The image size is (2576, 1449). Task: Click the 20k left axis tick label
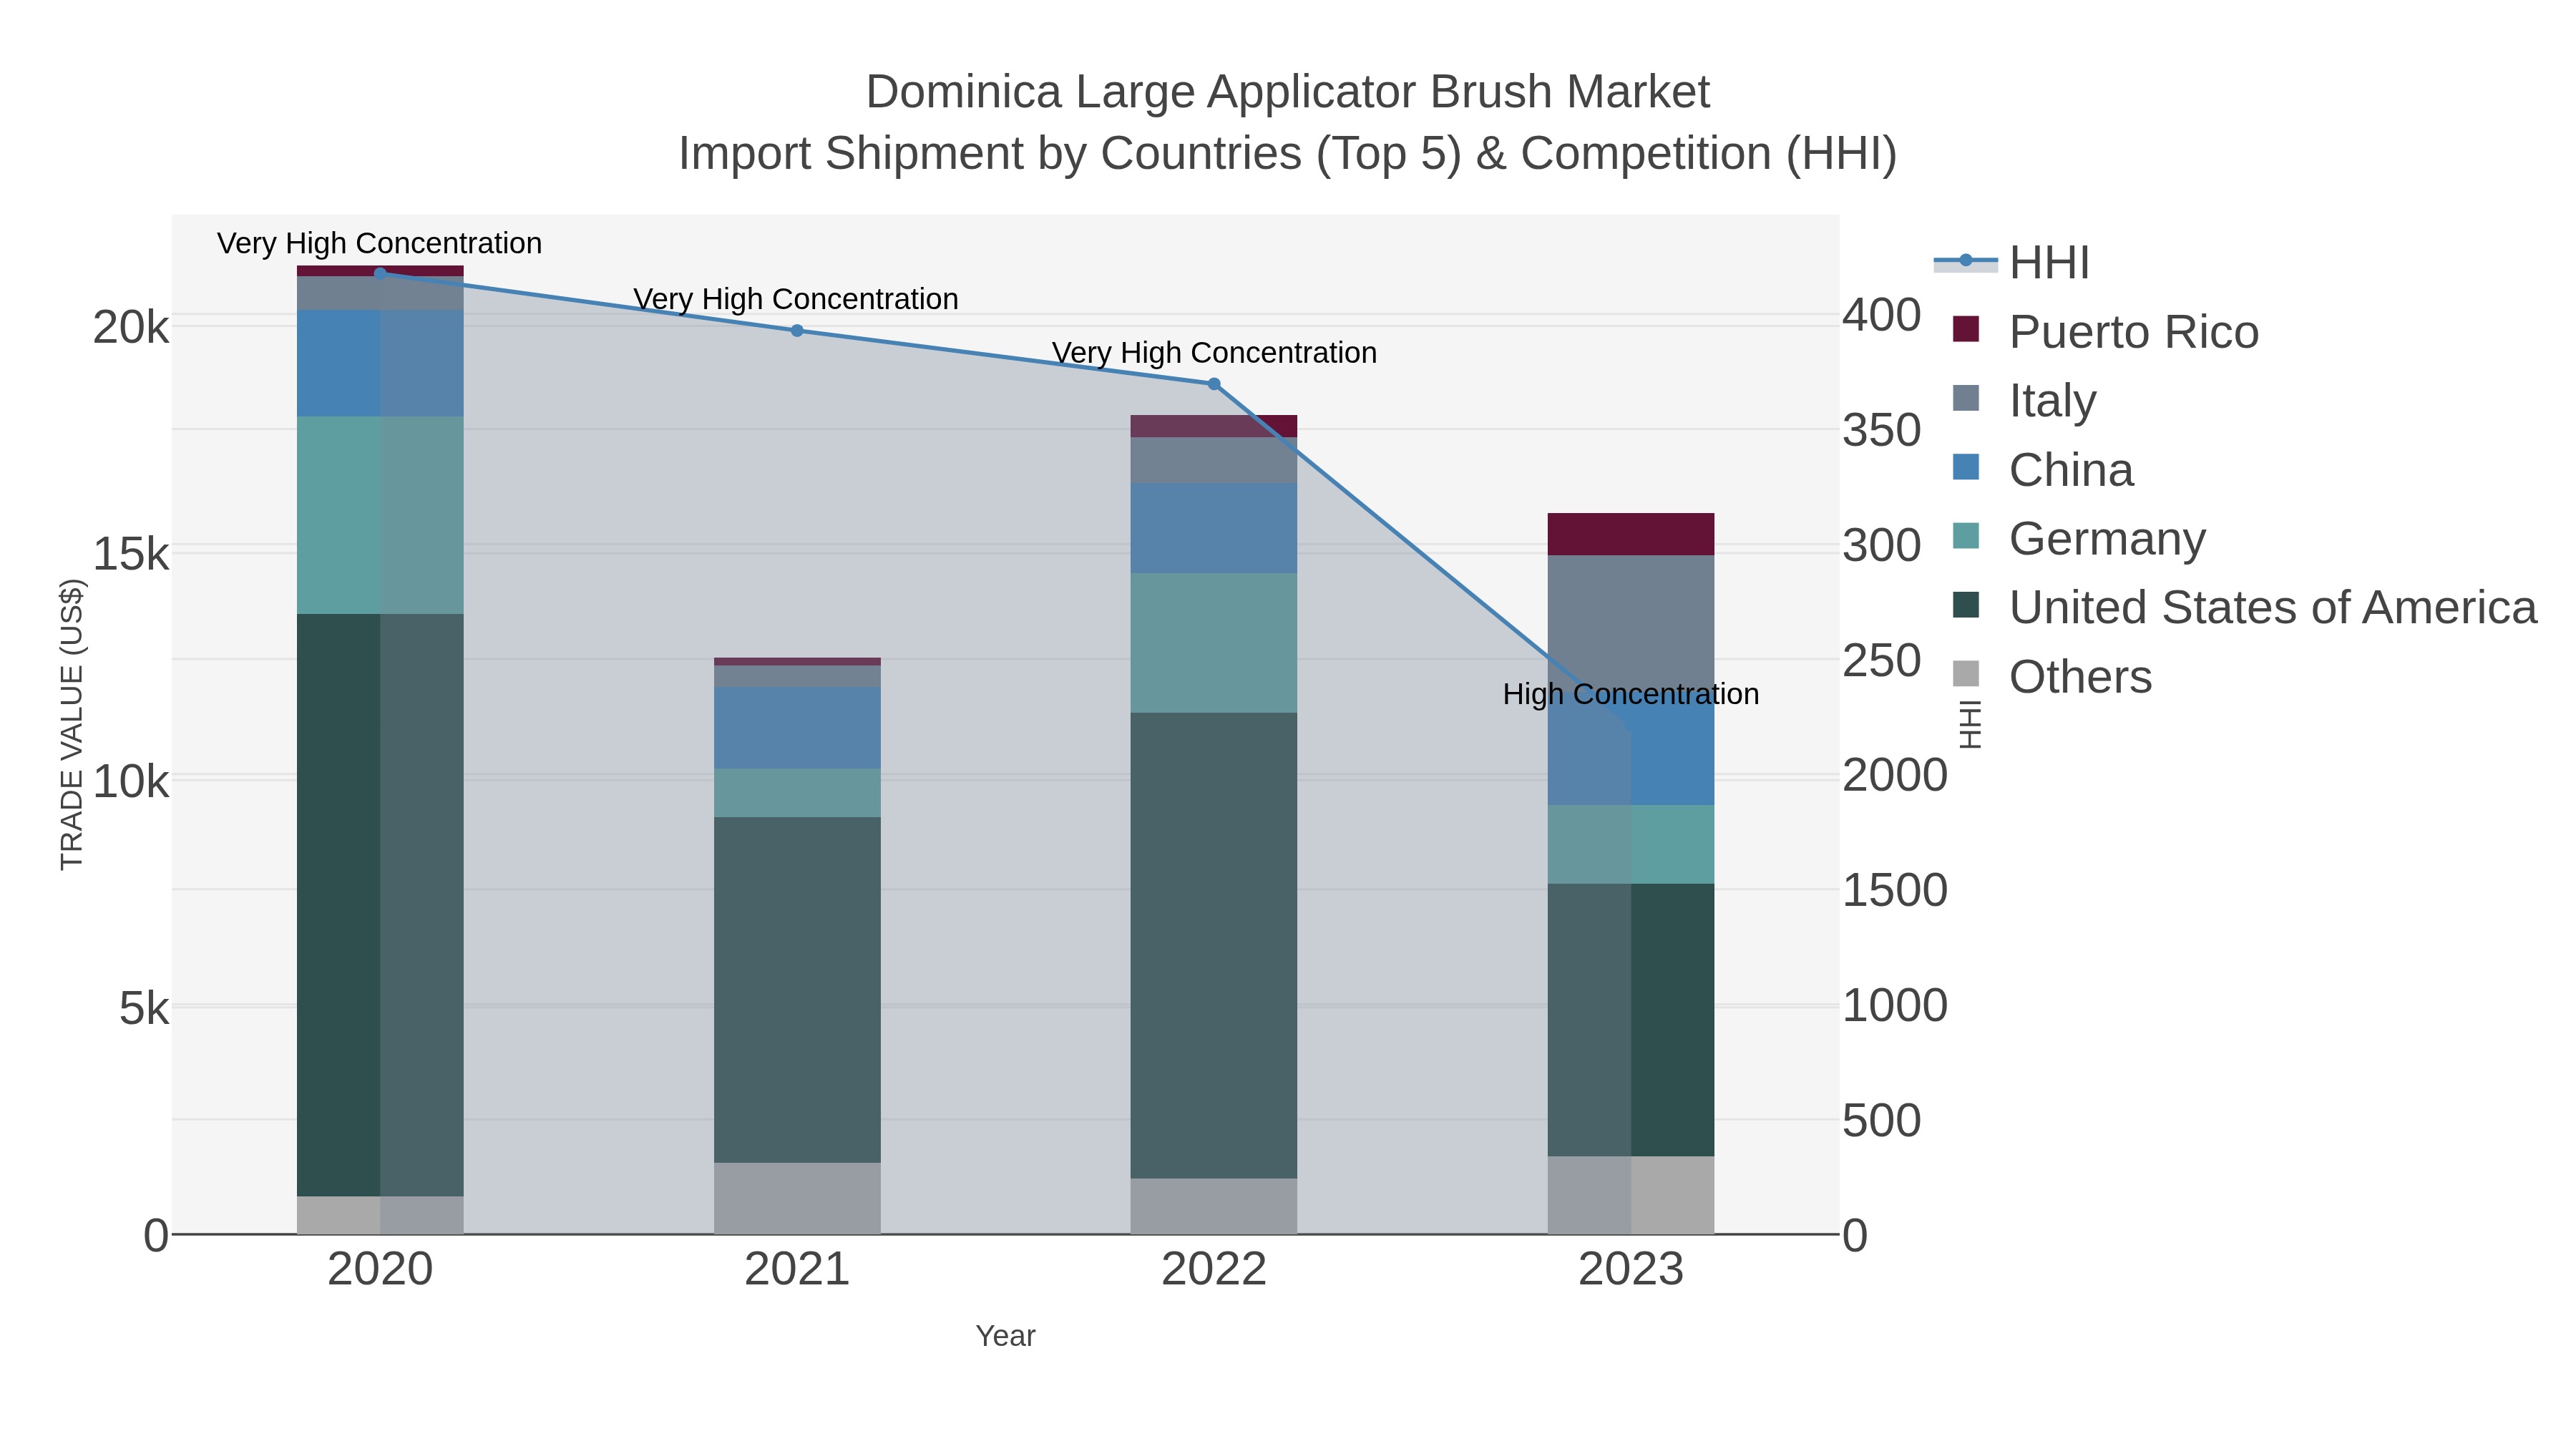click(x=131, y=327)
